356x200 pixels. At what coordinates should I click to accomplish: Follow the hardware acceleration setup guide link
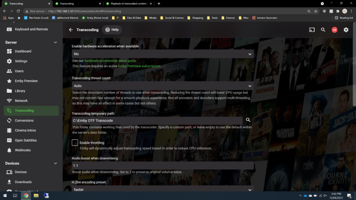tap(110, 60)
